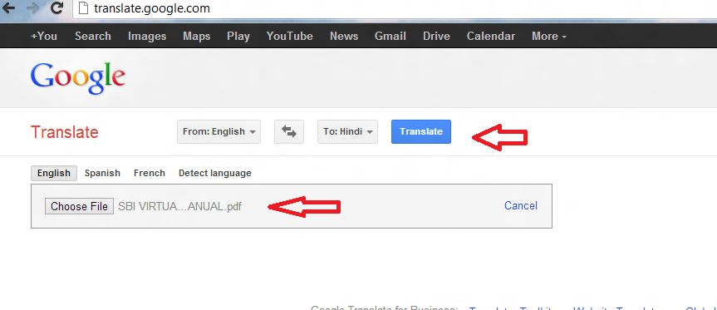Click the blue Translate button

point(421,131)
